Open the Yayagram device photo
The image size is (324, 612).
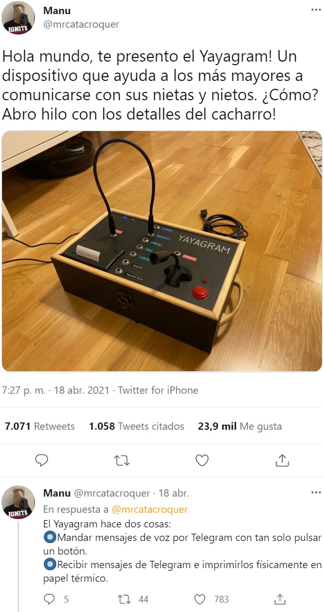point(162,251)
